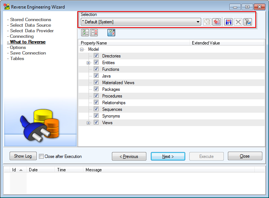Click the blue invert selection icon

point(111,33)
